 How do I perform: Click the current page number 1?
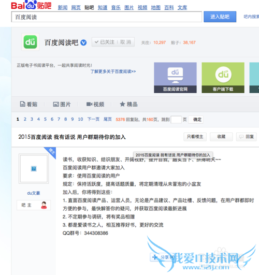tap(18, 119)
